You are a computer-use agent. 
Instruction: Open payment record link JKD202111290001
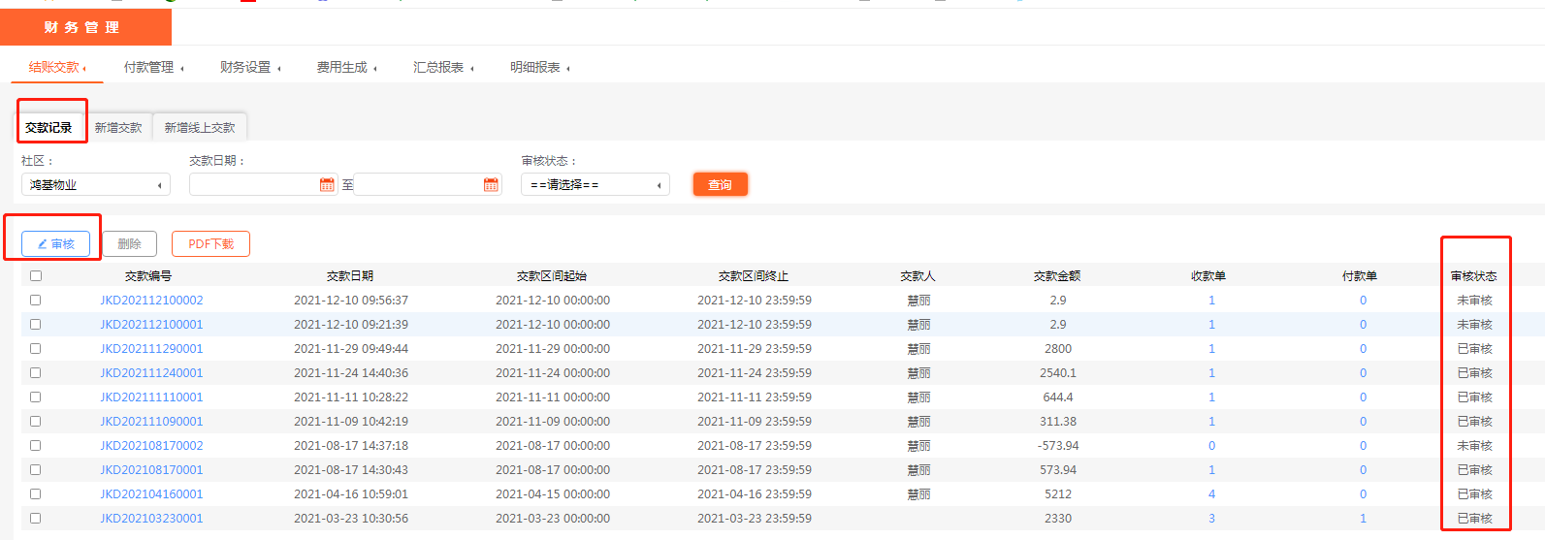[151, 349]
